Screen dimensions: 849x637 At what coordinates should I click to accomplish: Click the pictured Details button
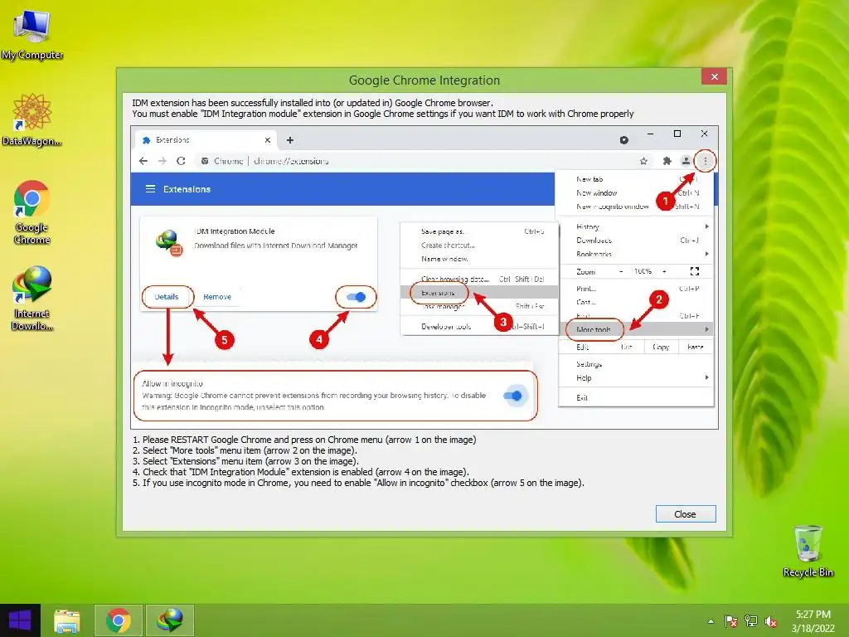pyautogui.click(x=166, y=297)
